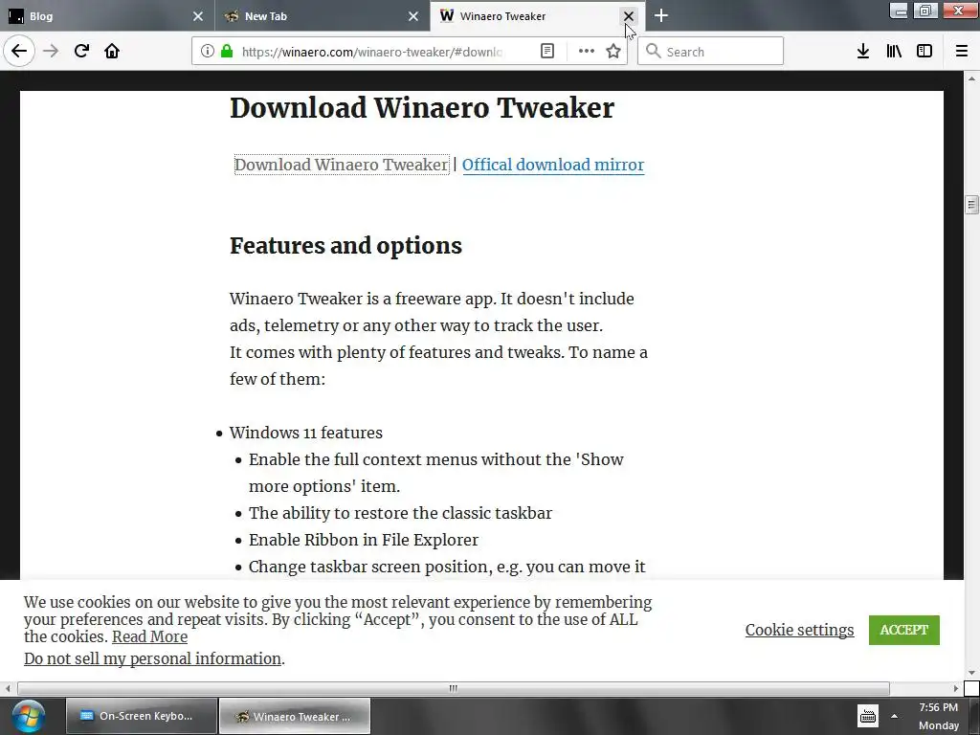Open Cookie settings
Screen dimensions: 980x735
(x=799, y=630)
